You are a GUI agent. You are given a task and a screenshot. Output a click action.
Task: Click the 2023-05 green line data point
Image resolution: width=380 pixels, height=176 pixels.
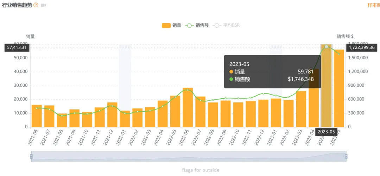[x=326, y=46]
